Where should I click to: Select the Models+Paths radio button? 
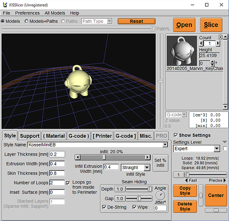tap(26, 21)
